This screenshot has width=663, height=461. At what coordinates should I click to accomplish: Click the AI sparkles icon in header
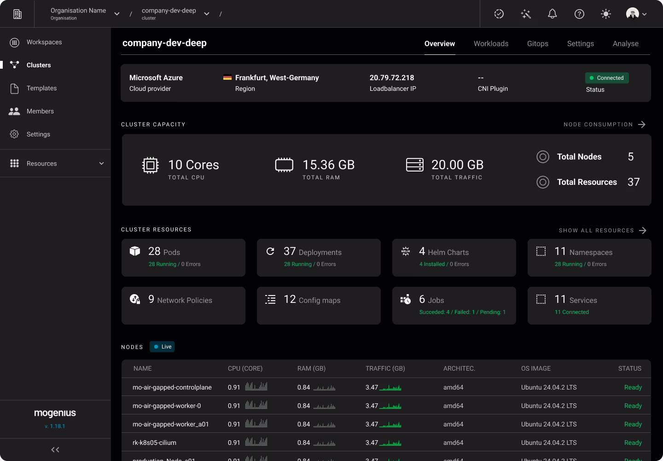(526, 14)
